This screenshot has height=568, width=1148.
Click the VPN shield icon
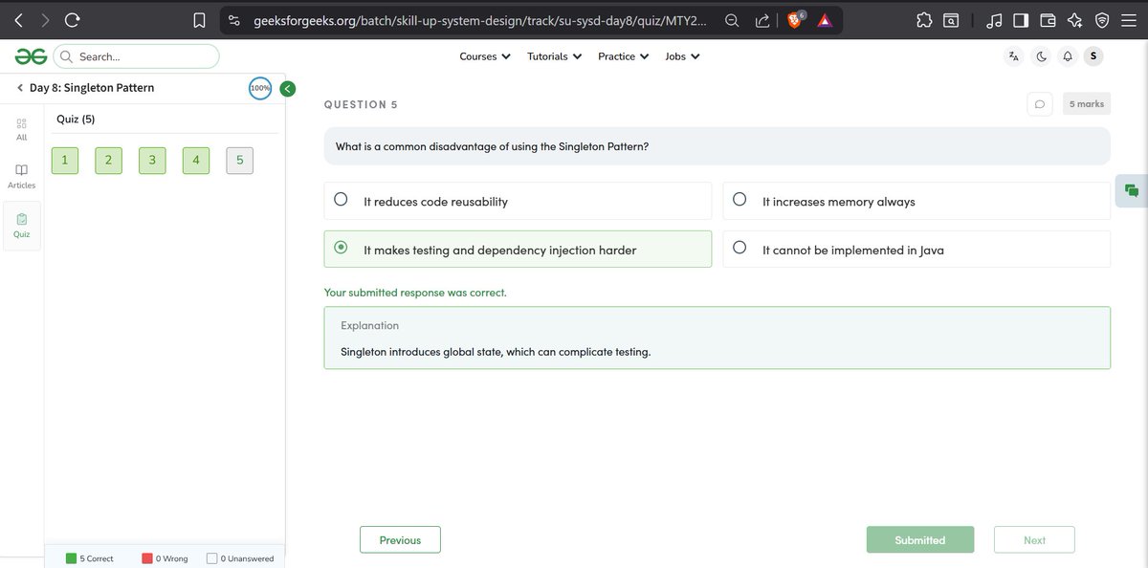click(x=1102, y=19)
